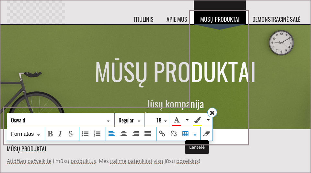Insert a numbered list
Viewport: 311px width, 173px height.
pyautogui.click(x=97, y=134)
